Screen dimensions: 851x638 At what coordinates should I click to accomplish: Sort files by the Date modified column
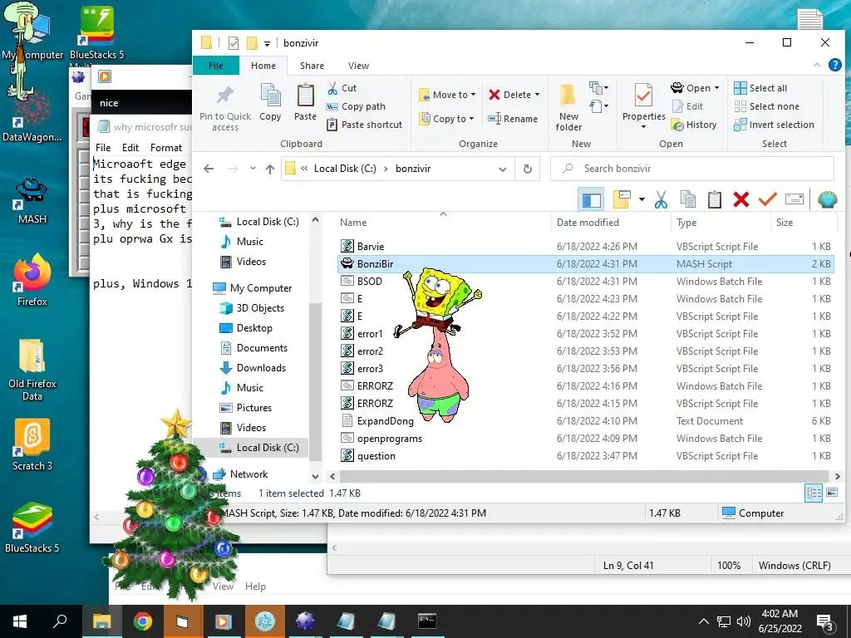pos(588,223)
